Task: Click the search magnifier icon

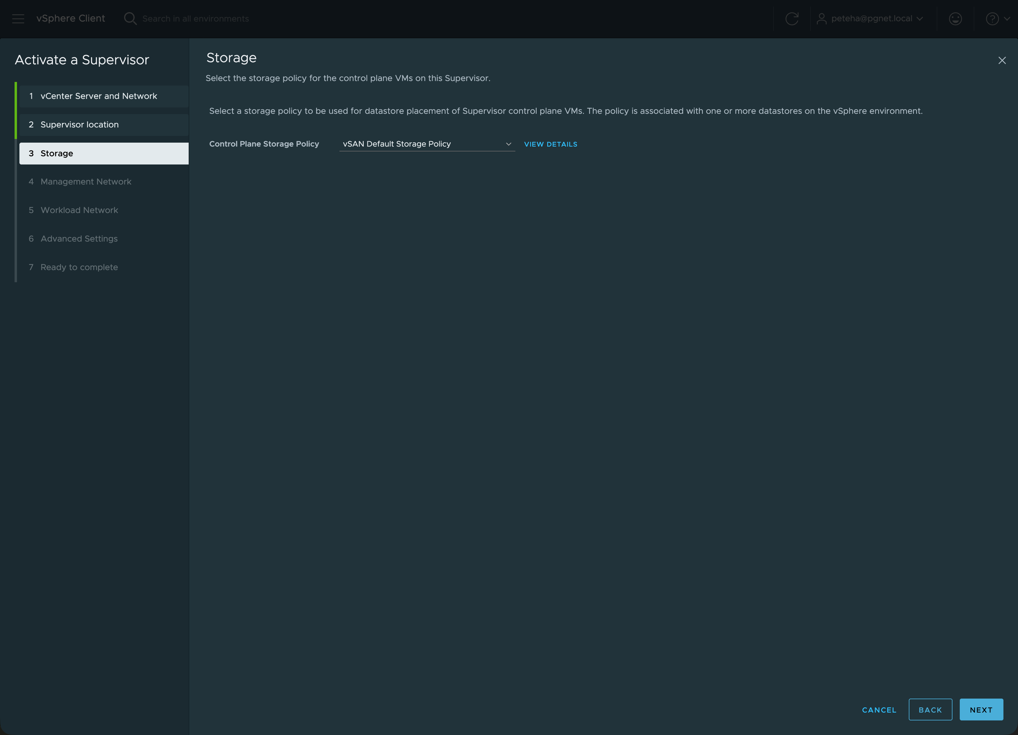Action: click(x=130, y=19)
